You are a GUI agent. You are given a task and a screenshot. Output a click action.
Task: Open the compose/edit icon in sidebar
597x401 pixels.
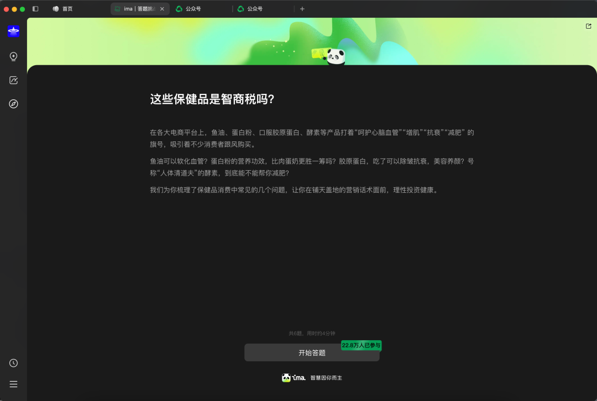point(13,80)
